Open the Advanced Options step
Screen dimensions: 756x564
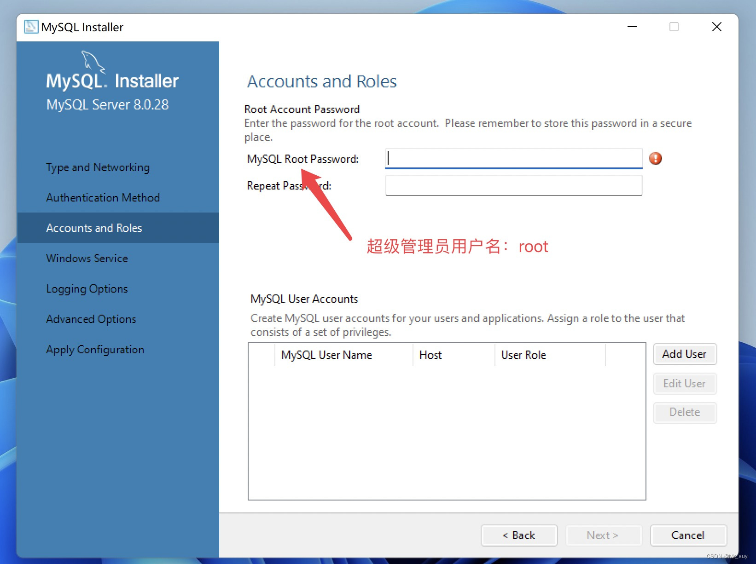(118, 319)
